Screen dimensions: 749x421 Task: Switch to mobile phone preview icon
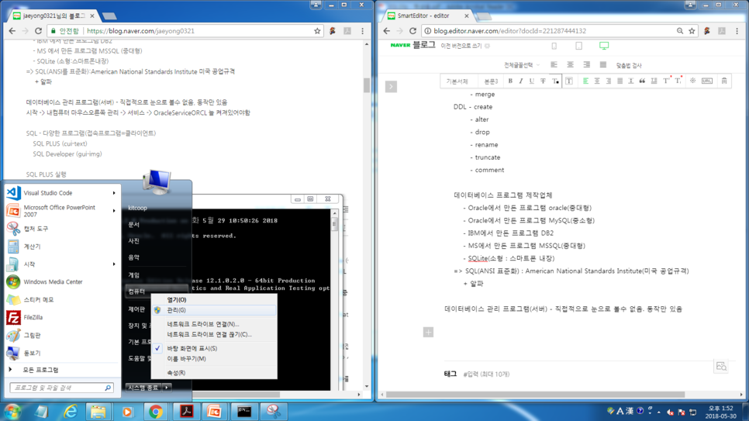pos(554,46)
